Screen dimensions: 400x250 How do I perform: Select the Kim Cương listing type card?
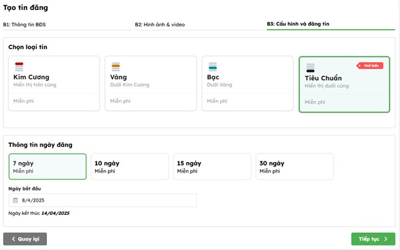(54, 83)
